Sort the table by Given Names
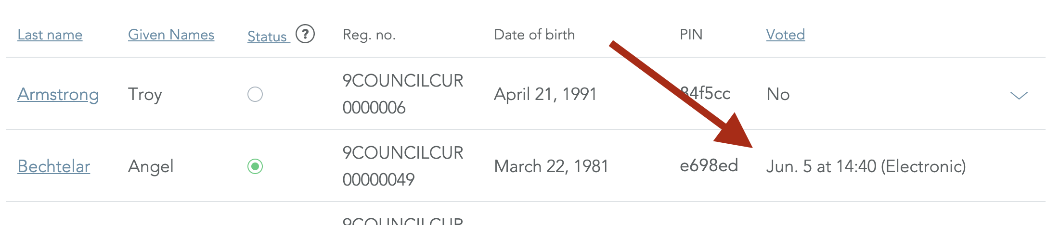Screen dimensions: 1060x225 [171, 35]
